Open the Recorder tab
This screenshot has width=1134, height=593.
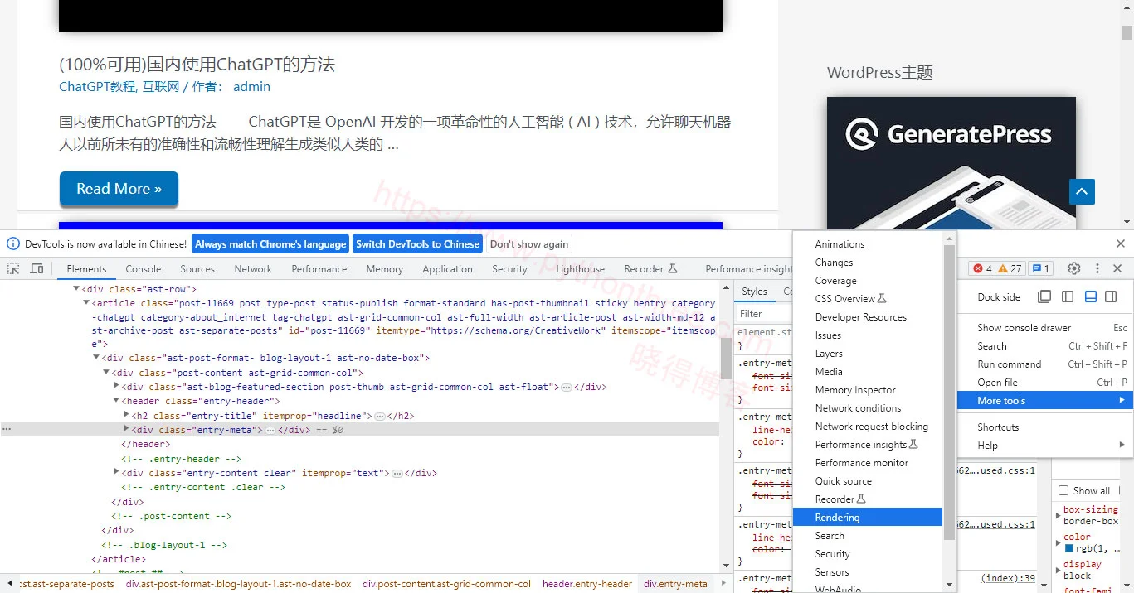(x=651, y=269)
